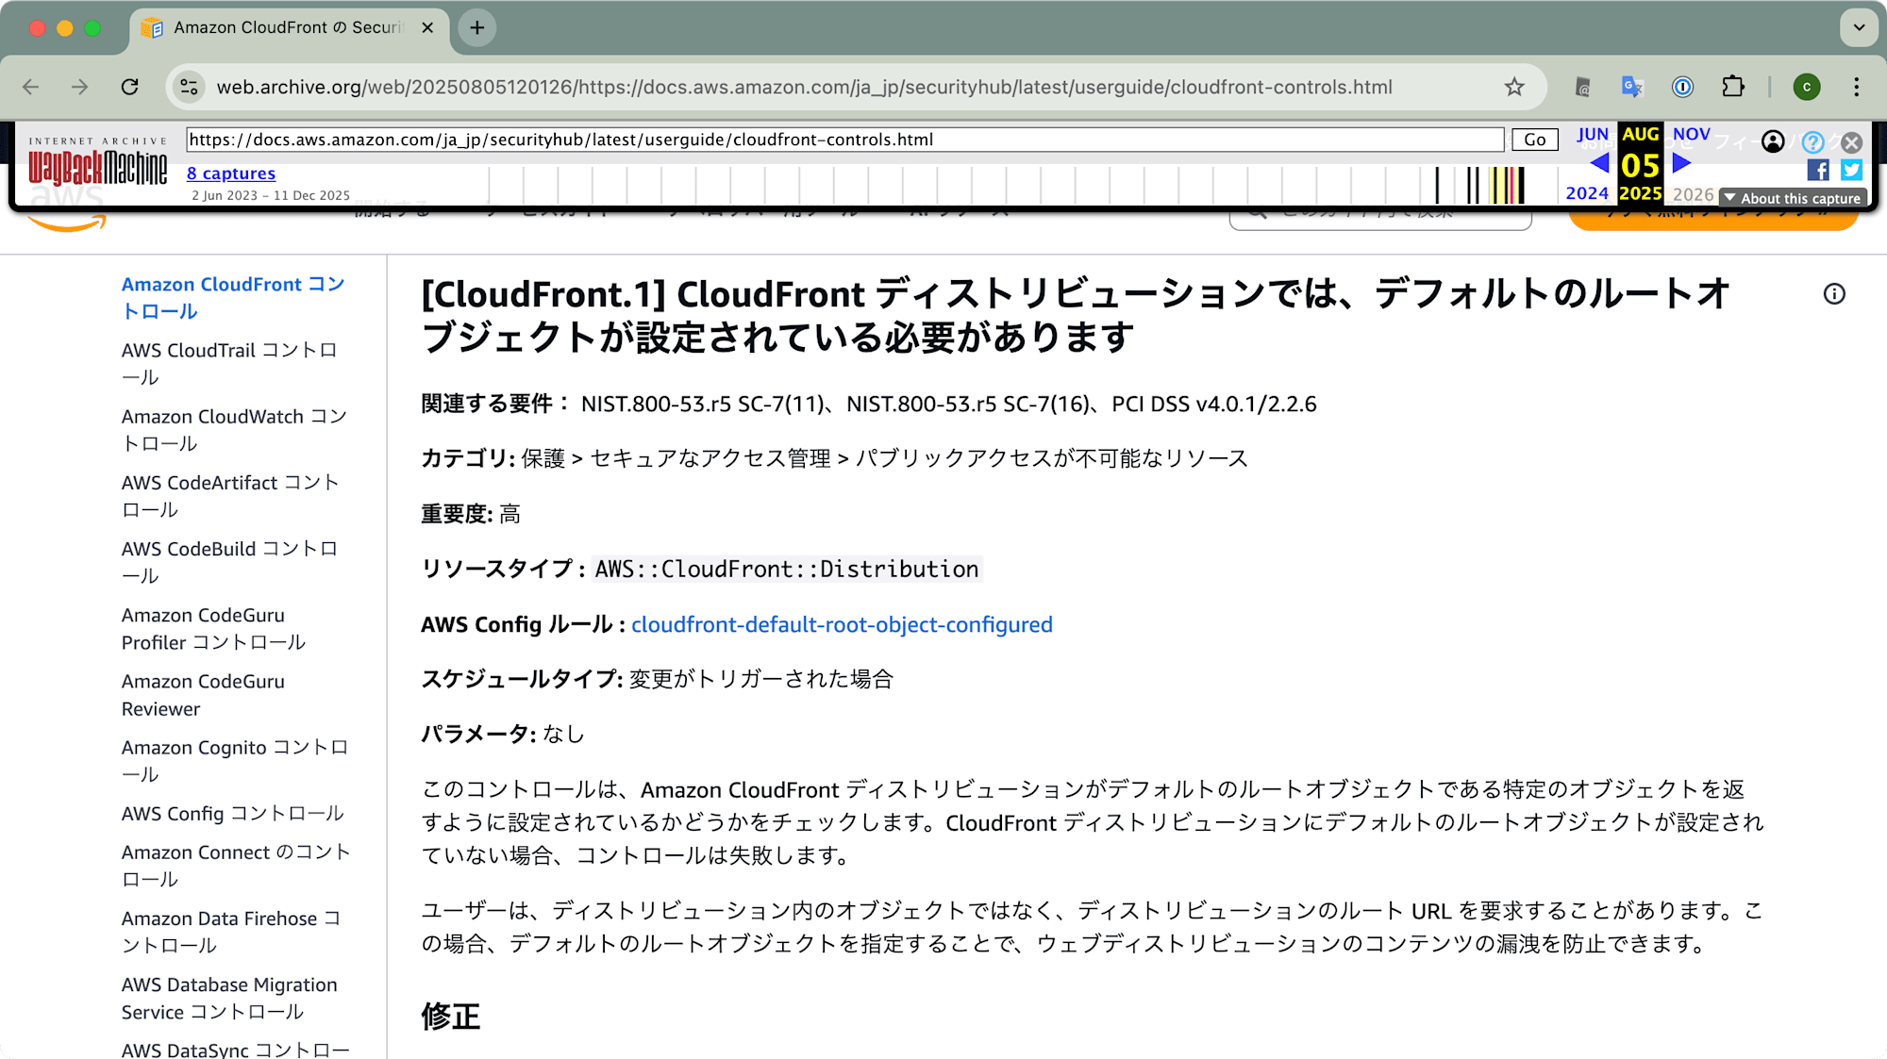Open the Chrome profile avatar
This screenshot has height=1059, width=1887.
pos(1807,87)
